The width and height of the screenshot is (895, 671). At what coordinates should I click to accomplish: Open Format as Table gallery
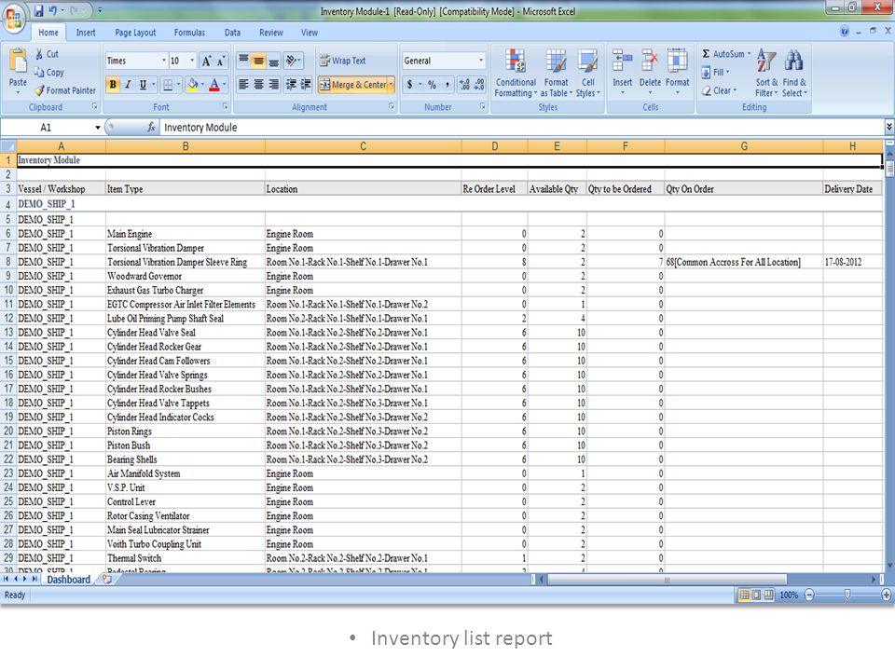coord(556,73)
